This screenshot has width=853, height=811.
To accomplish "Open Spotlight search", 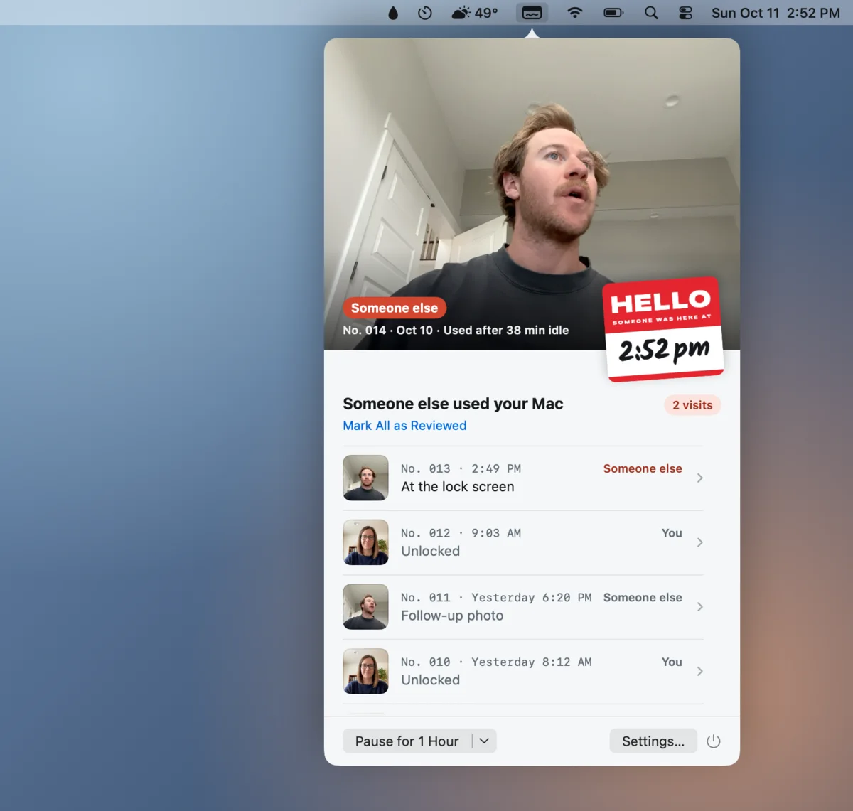I will (x=651, y=13).
